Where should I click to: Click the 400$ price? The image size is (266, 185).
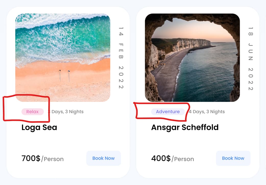pos(161,158)
